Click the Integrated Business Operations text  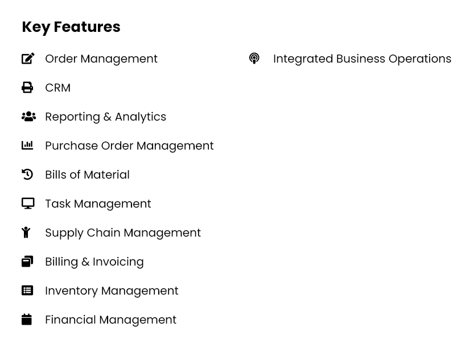[x=362, y=59]
